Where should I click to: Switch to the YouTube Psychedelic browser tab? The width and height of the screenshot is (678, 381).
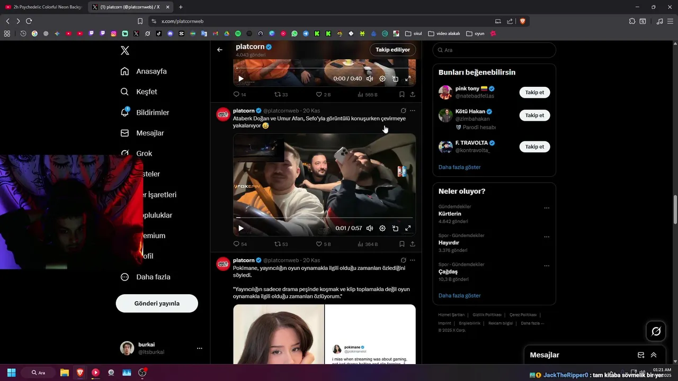point(43,7)
